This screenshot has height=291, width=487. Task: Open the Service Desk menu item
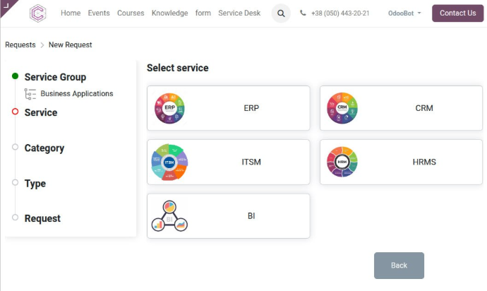click(239, 13)
